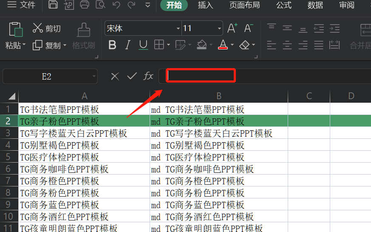Click the checkmark to confirm formula entry
This screenshot has width=371, height=232.
(132, 76)
